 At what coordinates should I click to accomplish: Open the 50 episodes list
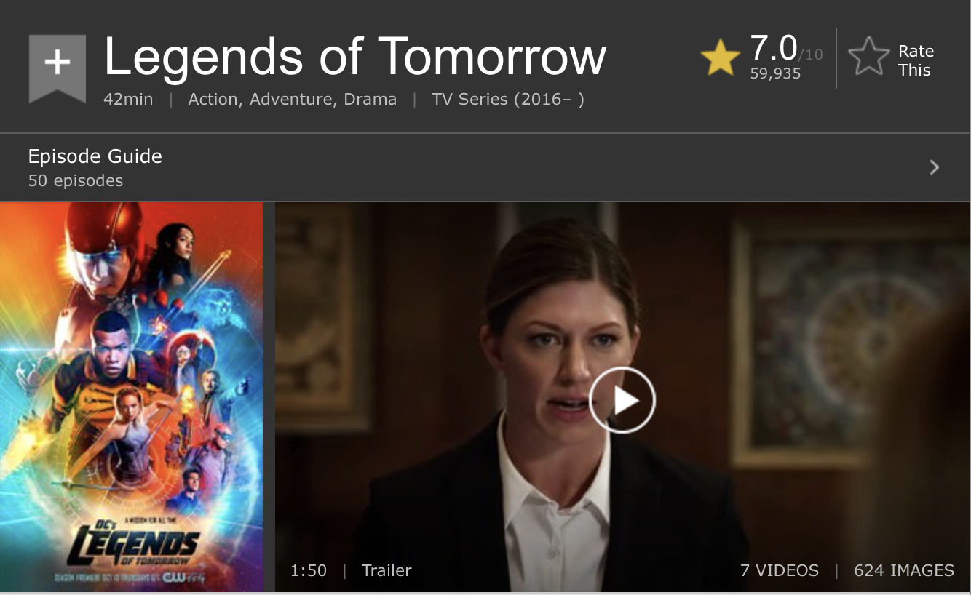(x=76, y=180)
